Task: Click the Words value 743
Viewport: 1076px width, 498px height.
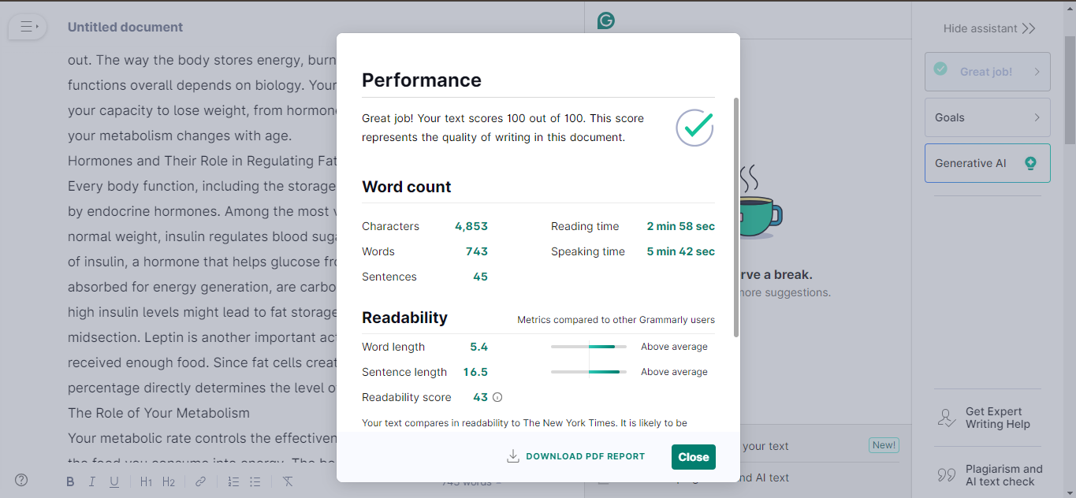Action: [x=477, y=251]
